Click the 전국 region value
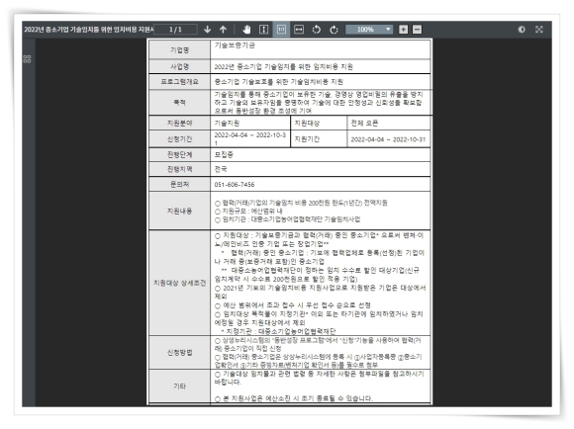Image resolution: width=574 pixels, height=429 pixels. [221, 169]
